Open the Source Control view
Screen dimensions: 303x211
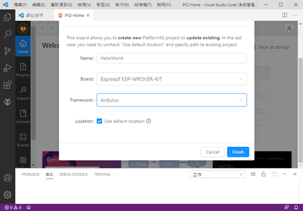(7, 51)
